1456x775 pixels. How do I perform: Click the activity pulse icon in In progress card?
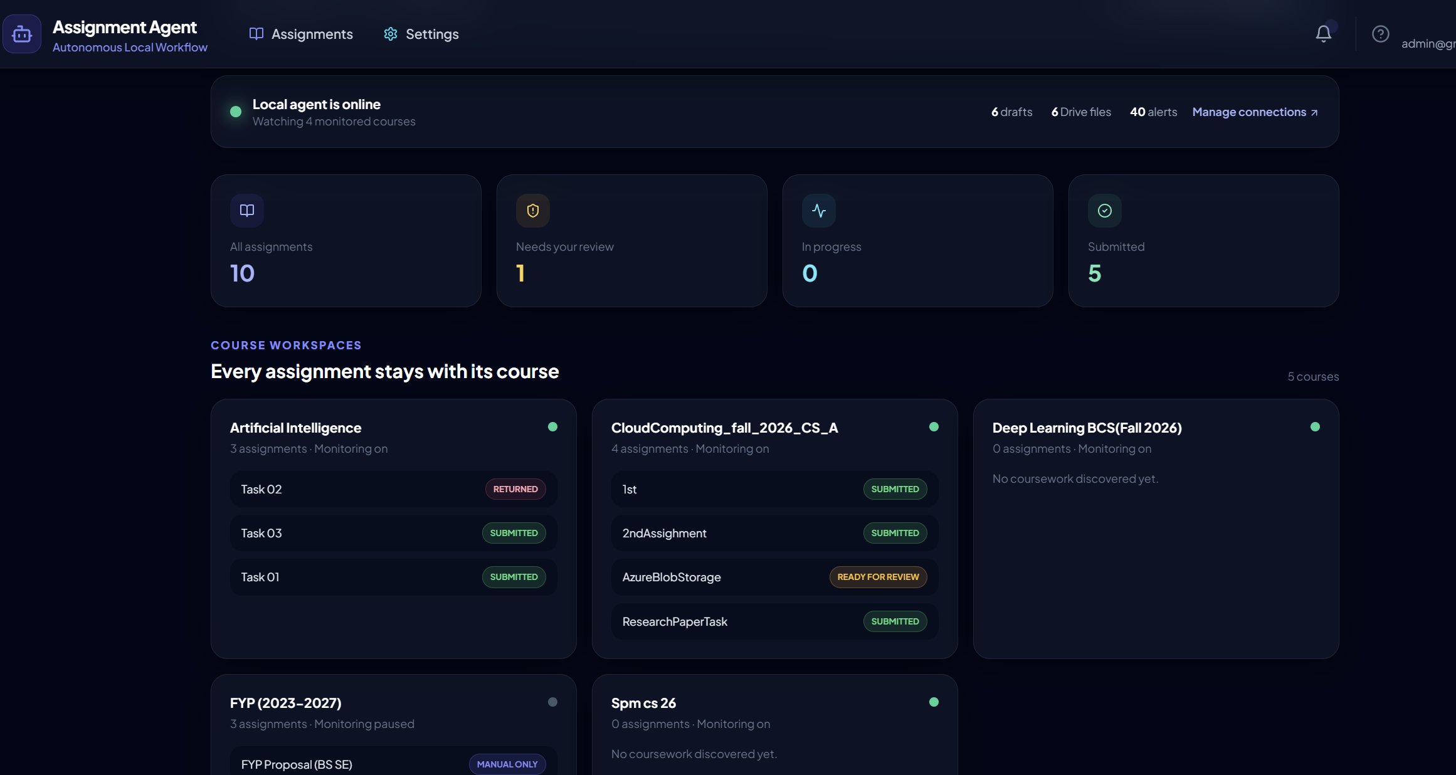819,211
